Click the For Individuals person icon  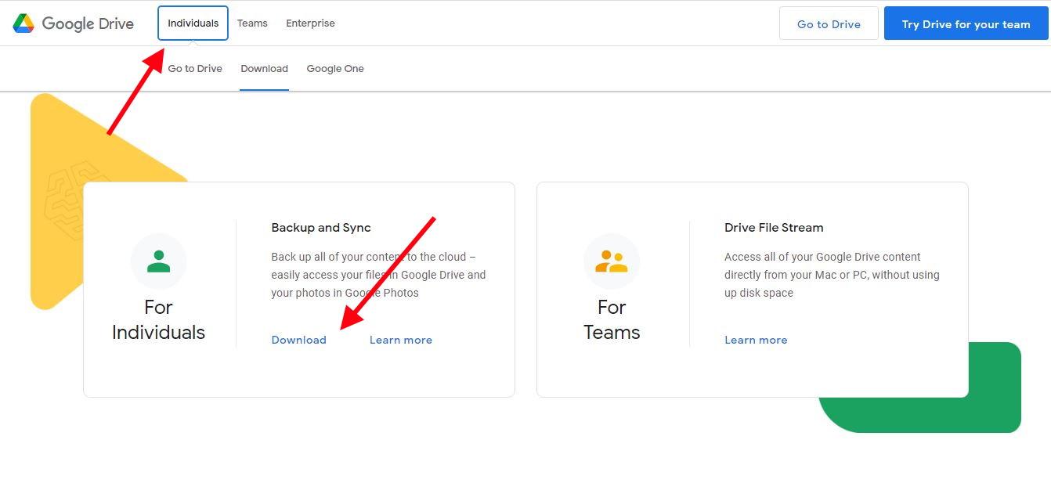[x=158, y=261]
